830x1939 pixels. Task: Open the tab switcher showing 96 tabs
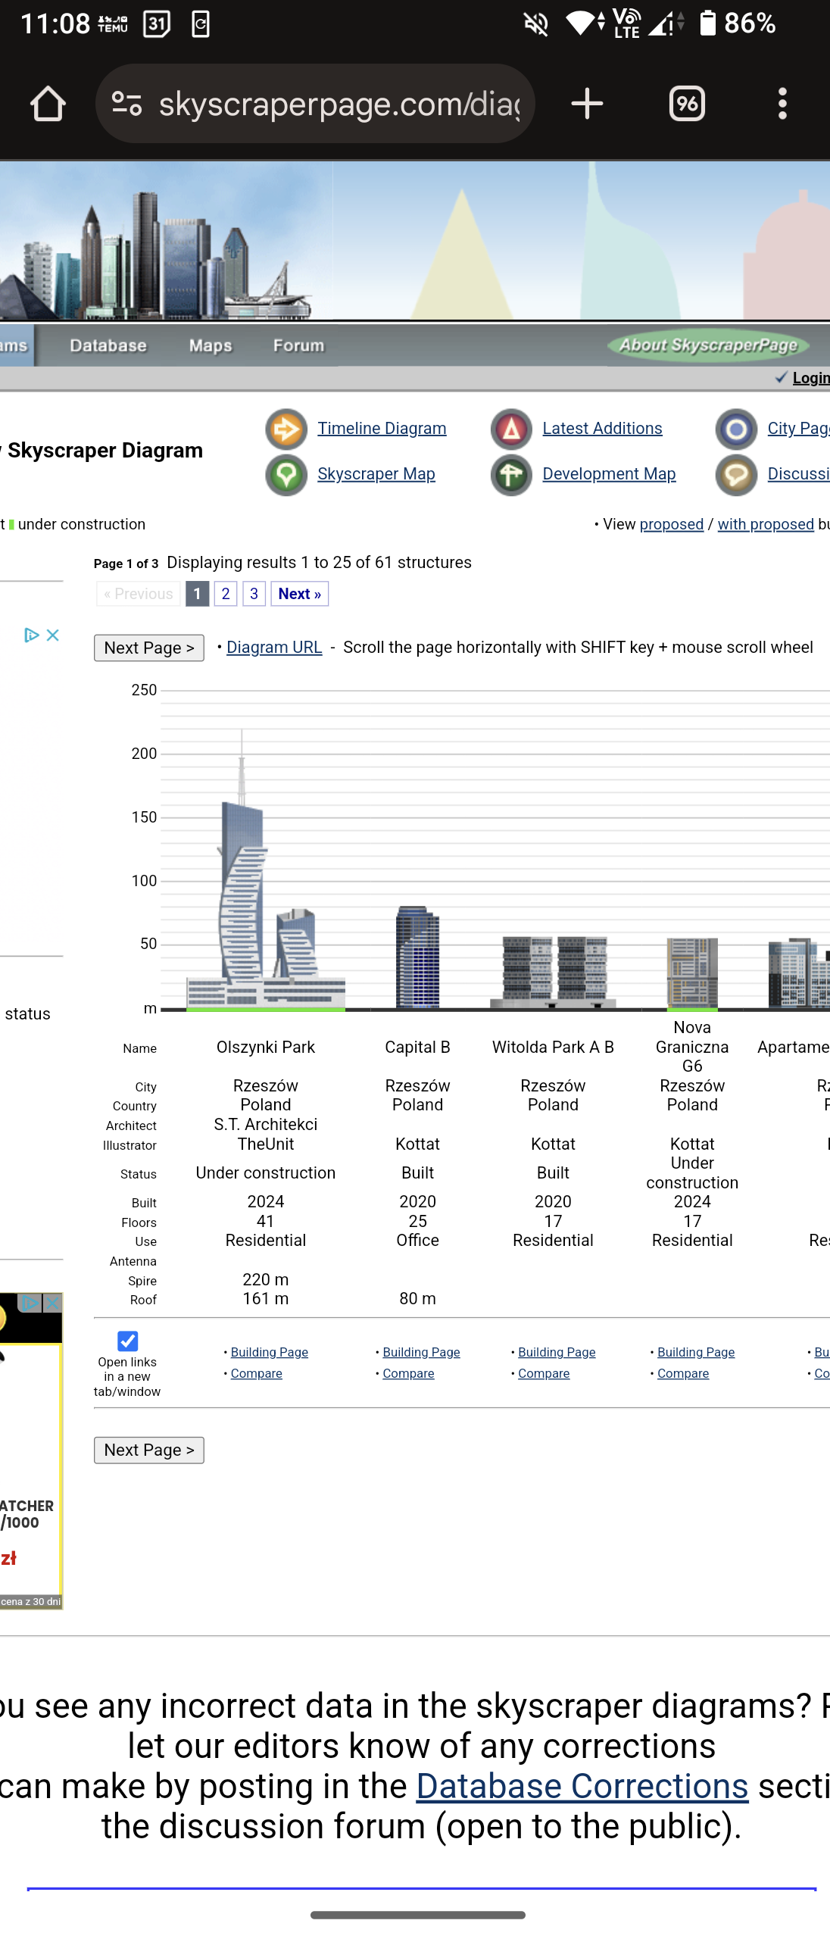(687, 104)
